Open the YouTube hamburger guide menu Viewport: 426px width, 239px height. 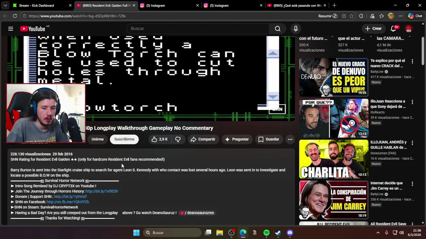point(11,29)
